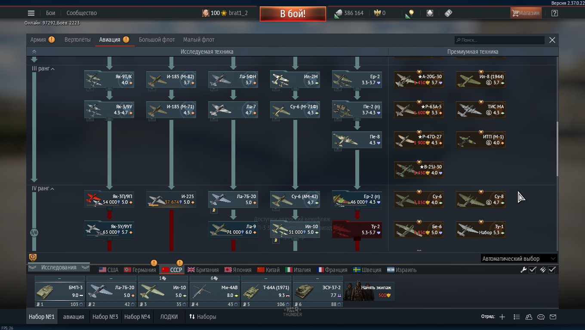The width and height of the screenshot is (585, 330).
Task: Select Ми-4АВ crew slot
Action: [214, 291]
